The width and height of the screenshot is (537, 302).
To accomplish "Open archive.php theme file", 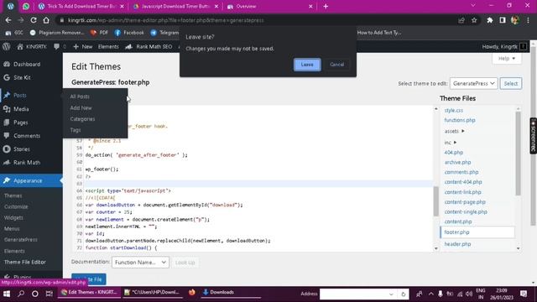I will (x=457, y=162).
